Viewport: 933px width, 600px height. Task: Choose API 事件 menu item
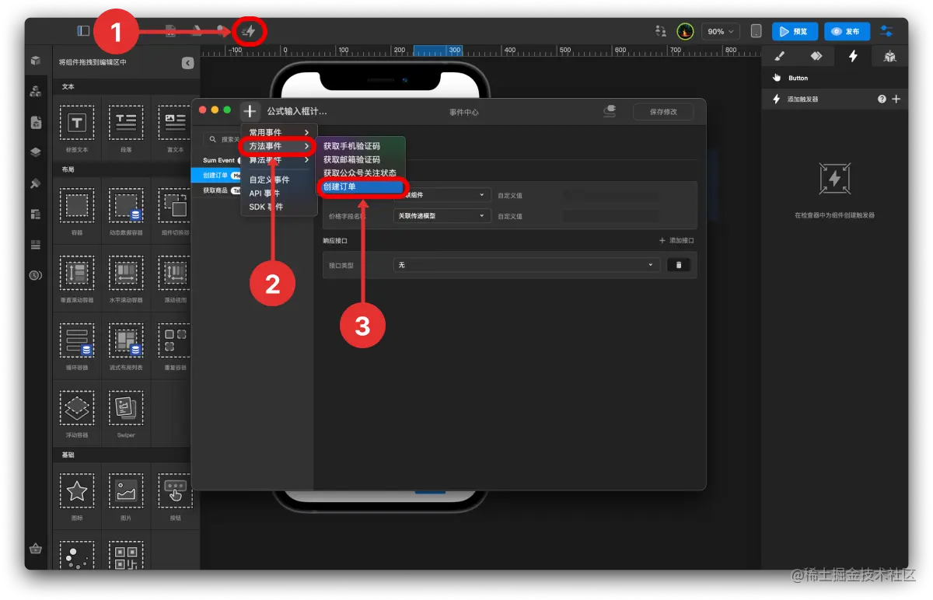pos(279,194)
